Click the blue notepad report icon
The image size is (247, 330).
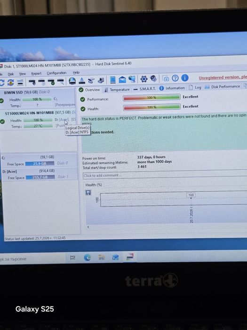click(113, 80)
